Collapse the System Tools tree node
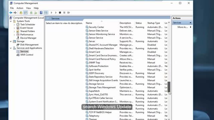This screenshot has height=120, width=214. [11, 21]
